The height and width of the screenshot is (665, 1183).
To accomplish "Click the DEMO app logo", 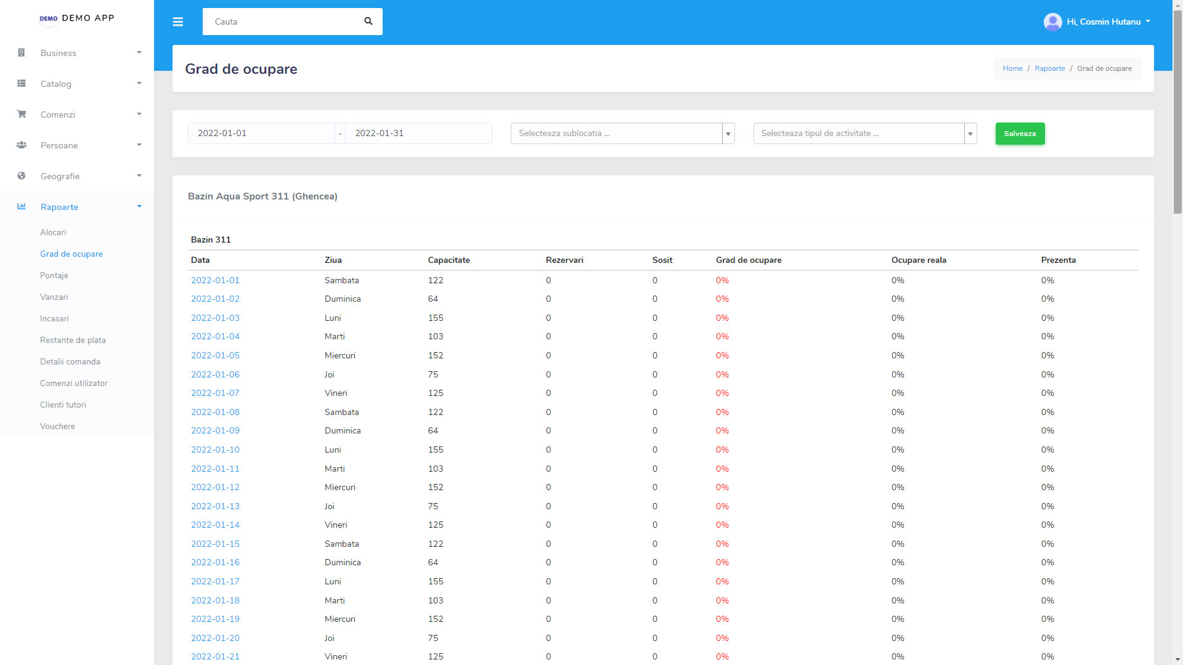I will pyautogui.click(x=49, y=18).
